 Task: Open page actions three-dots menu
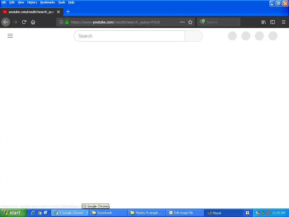(182, 22)
